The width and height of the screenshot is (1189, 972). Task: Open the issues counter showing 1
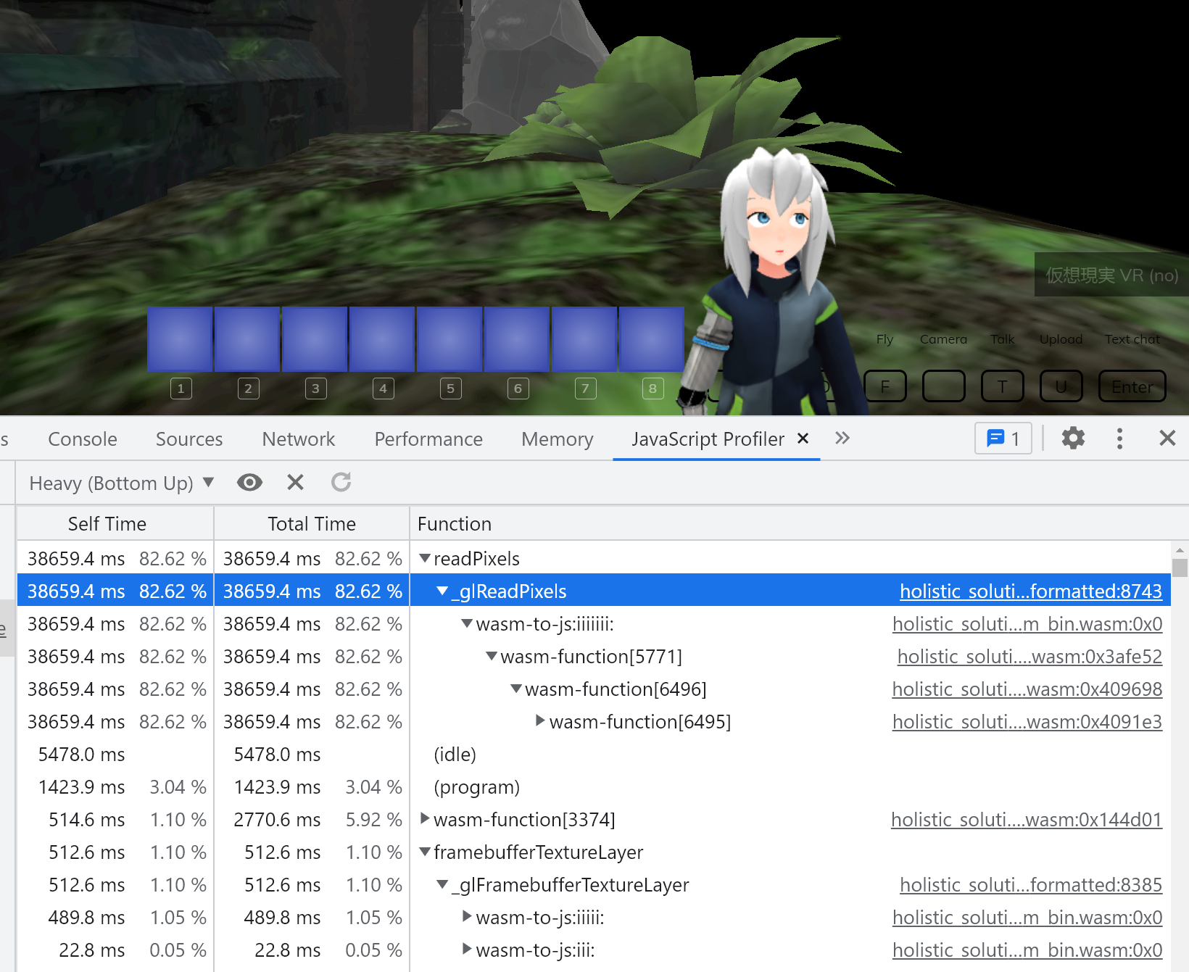(1003, 439)
